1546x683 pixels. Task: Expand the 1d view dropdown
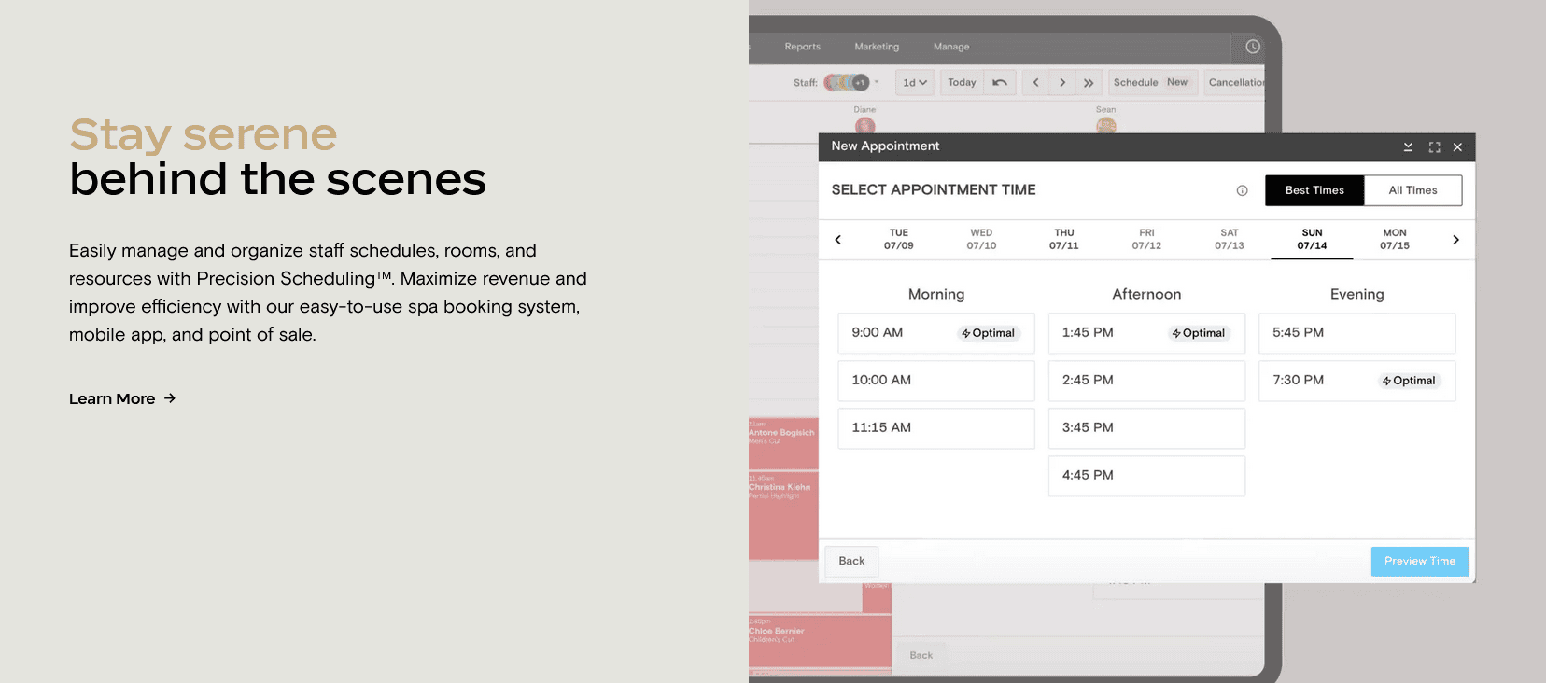point(914,82)
